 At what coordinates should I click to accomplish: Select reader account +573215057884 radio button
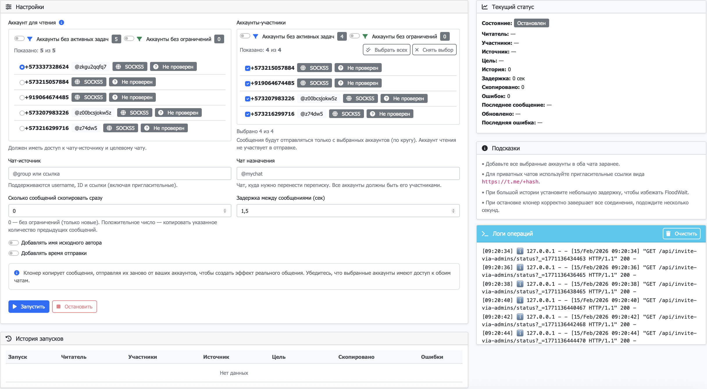[22, 82]
